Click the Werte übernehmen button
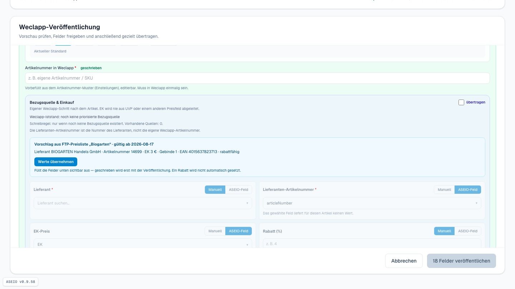This screenshot has width=515, height=289. coord(56,162)
